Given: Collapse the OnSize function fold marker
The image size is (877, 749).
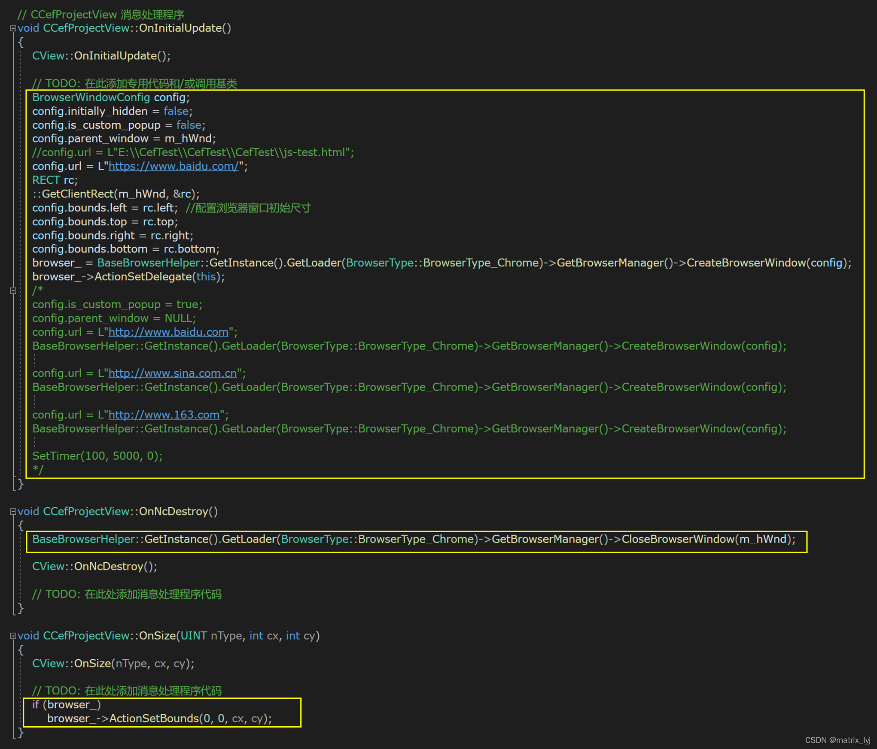Looking at the screenshot, I should pos(13,636).
